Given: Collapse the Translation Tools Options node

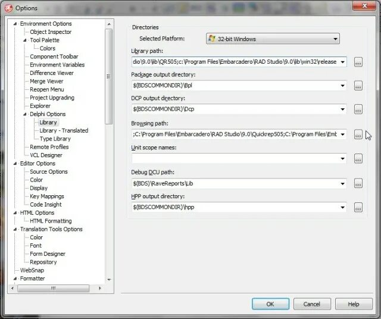Looking at the screenshot, I should (x=15, y=229).
